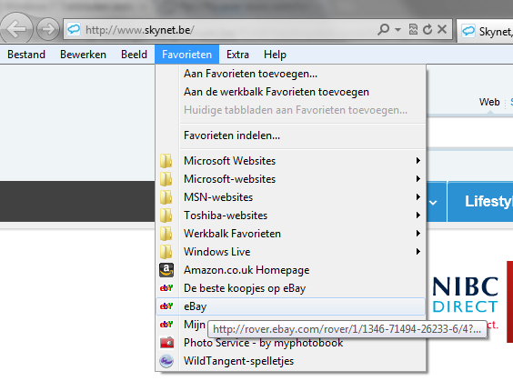Click the search magnifier icon in address bar
The height and width of the screenshot is (381, 513).
[384, 29]
